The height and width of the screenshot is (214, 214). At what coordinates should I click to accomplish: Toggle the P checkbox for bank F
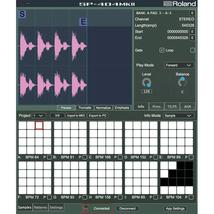(x=49, y=197)
